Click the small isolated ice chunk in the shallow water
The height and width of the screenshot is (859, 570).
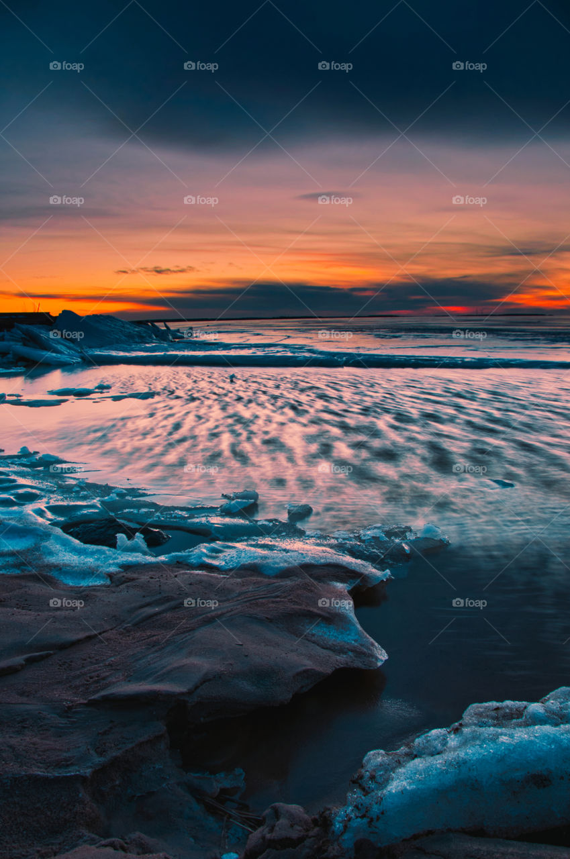(x=299, y=511)
